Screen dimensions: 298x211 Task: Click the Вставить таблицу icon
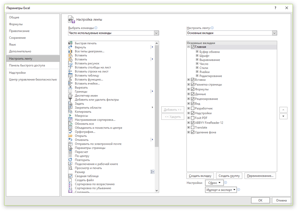tap(70, 75)
